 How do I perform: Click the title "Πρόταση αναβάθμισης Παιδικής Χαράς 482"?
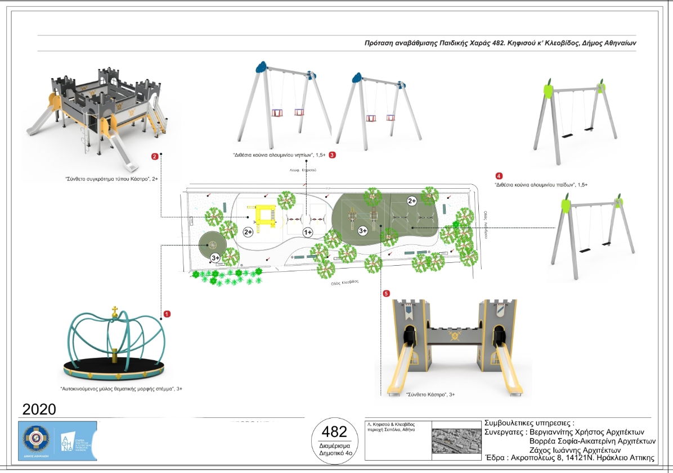coord(435,43)
